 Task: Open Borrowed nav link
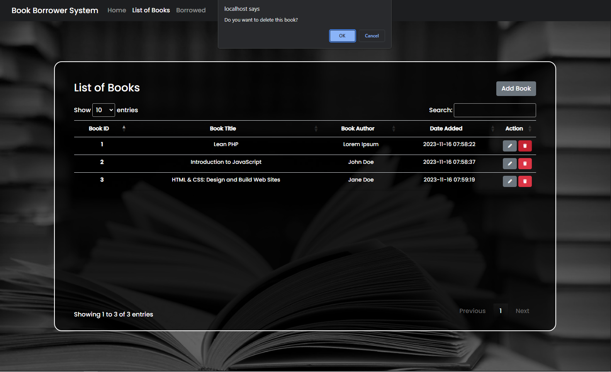click(x=191, y=10)
